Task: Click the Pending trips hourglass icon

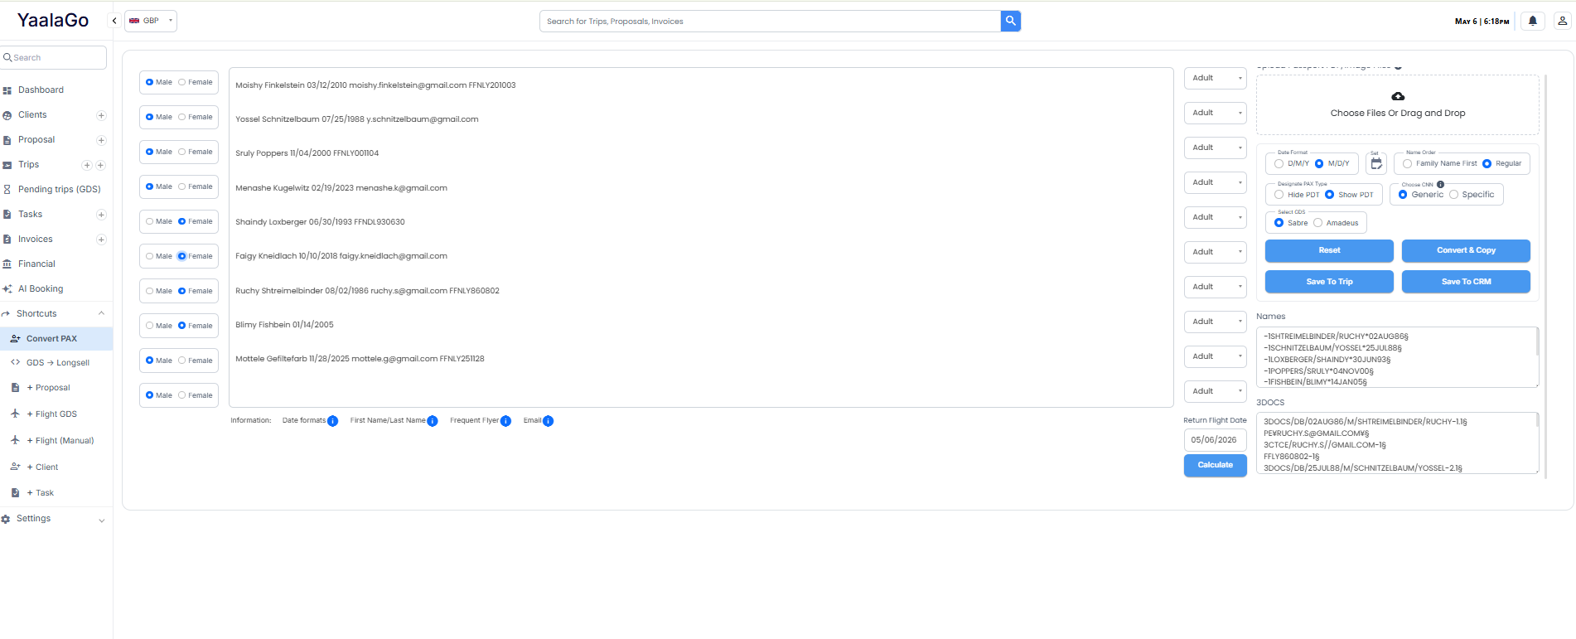Action: [x=7, y=190]
